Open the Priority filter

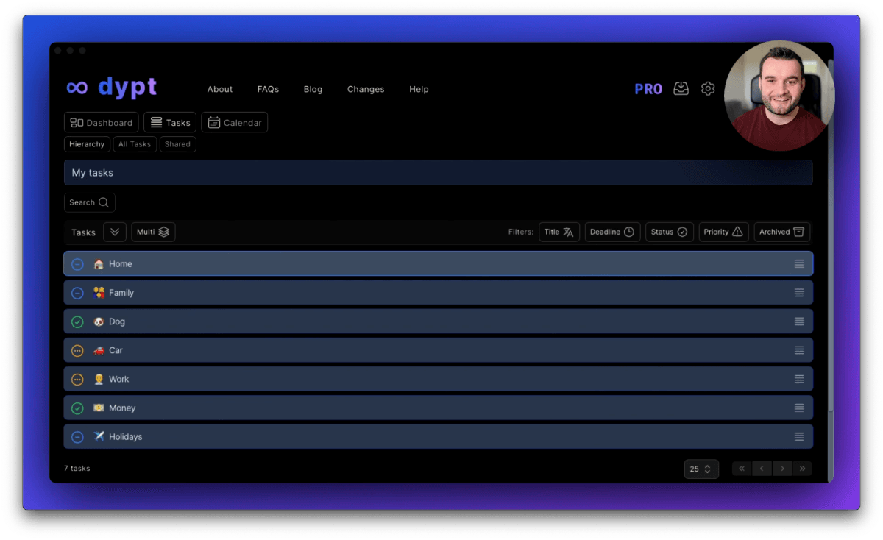(723, 232)
